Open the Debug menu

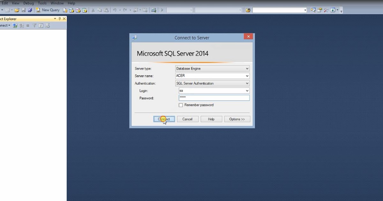[28, 3]
